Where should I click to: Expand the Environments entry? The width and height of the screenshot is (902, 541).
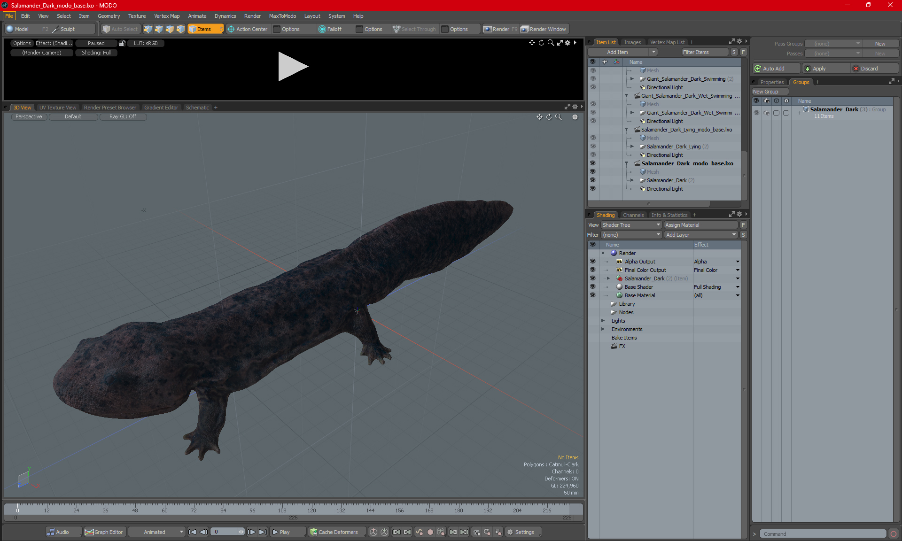(x=603, y=329)
